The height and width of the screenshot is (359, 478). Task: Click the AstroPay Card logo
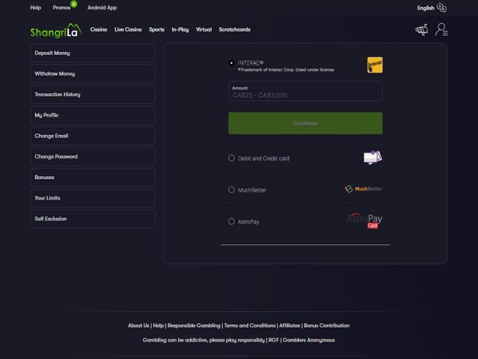point(364,220)
